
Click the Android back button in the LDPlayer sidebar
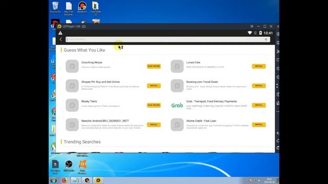(x=278, y=133)
